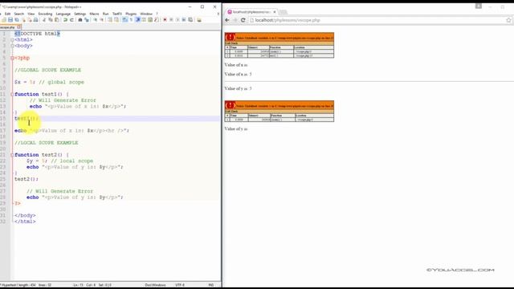Viewport: 514px width, 289px height.
Task: Save the file using the floppy disk icon
Action: coord(10,20)
